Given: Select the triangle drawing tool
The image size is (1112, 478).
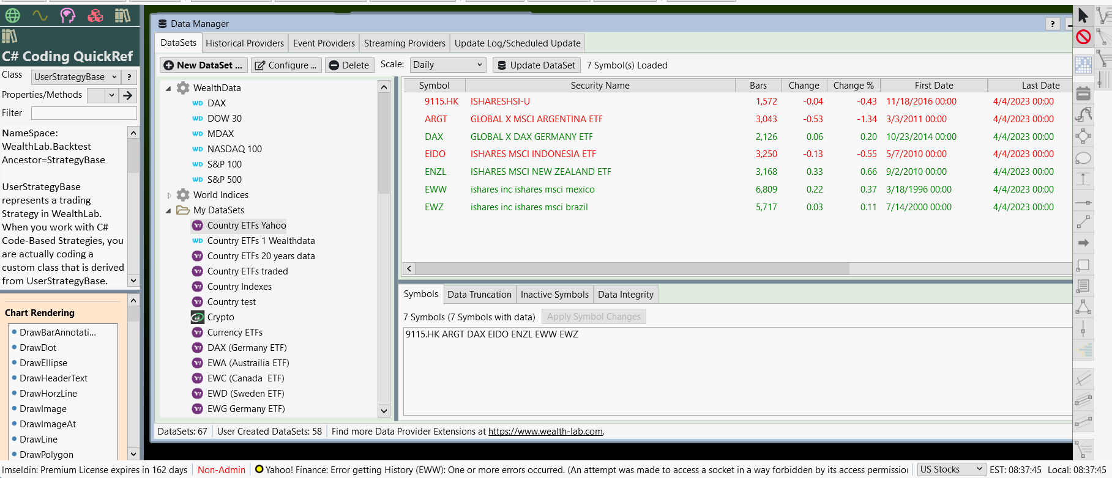Looking at the screenshot, I should 1083,307.
